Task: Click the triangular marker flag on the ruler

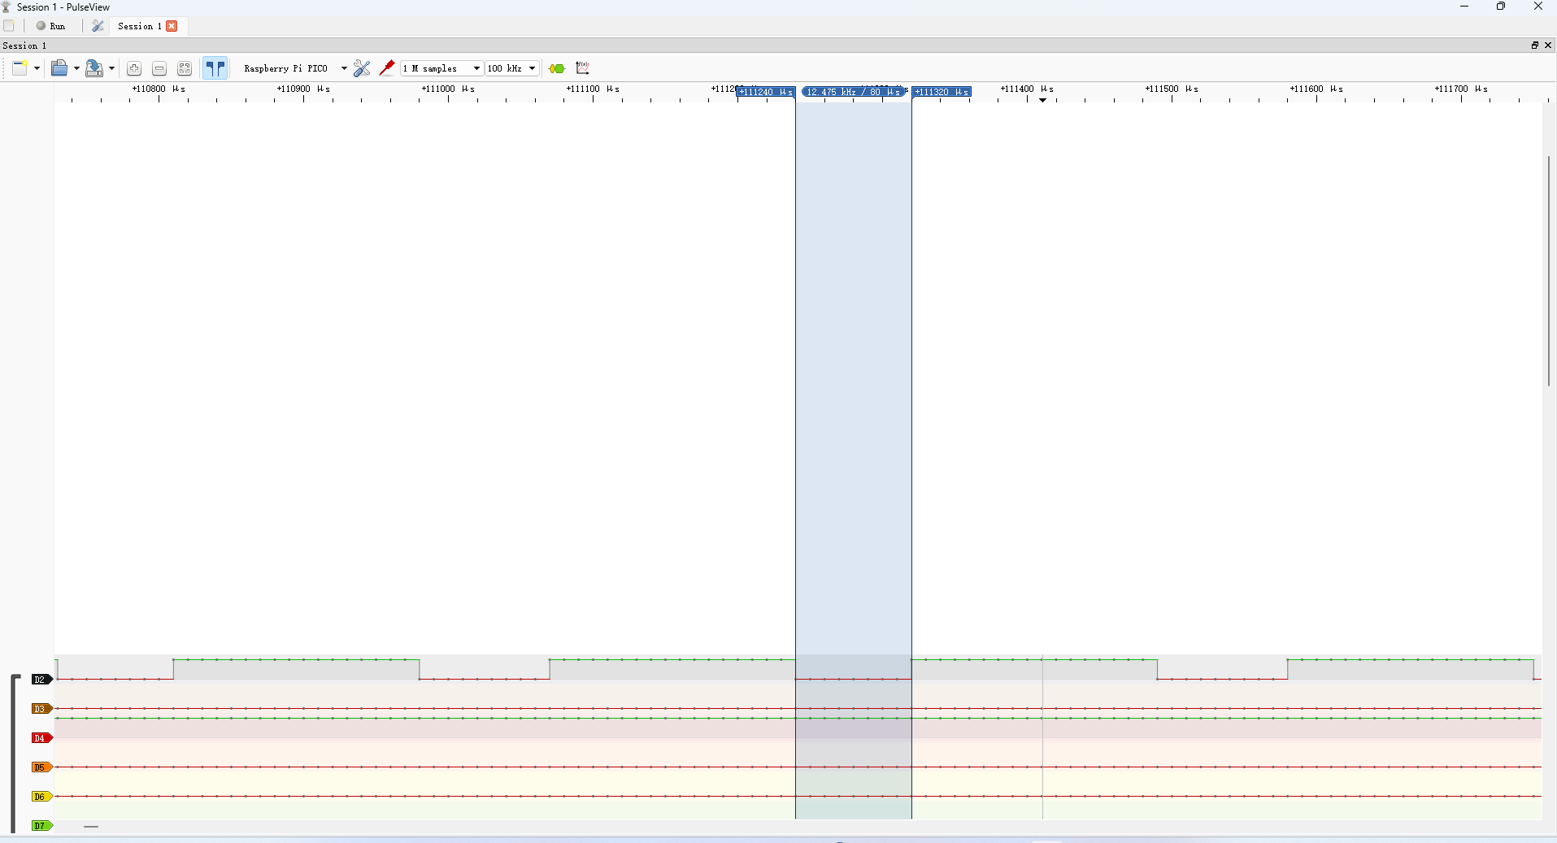Action: coord(1043,100)
